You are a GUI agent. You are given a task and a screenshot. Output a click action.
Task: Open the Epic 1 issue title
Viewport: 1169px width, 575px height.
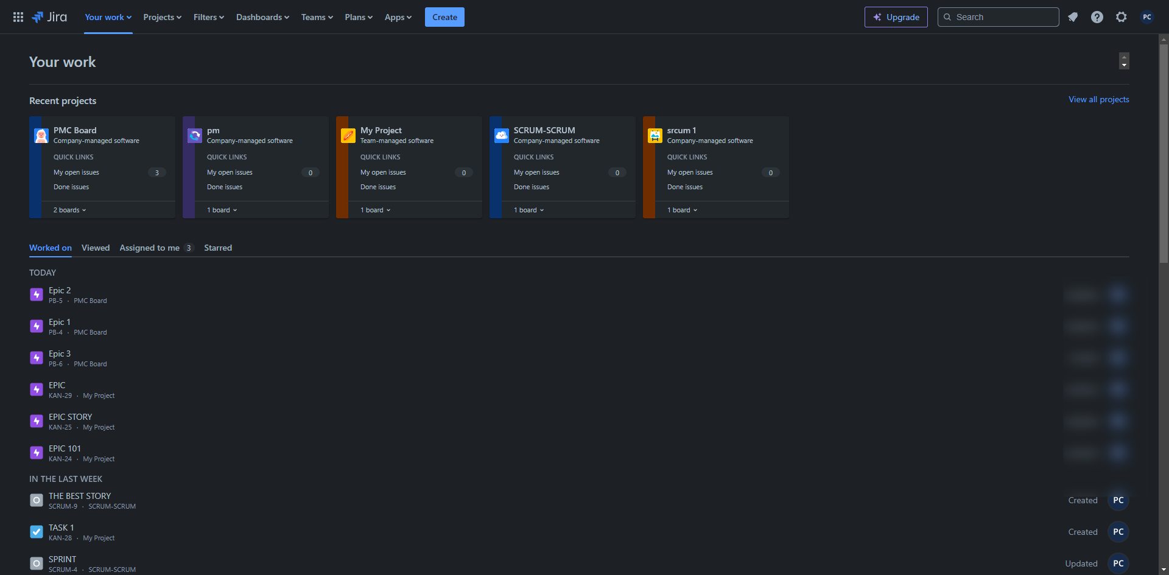60,322
